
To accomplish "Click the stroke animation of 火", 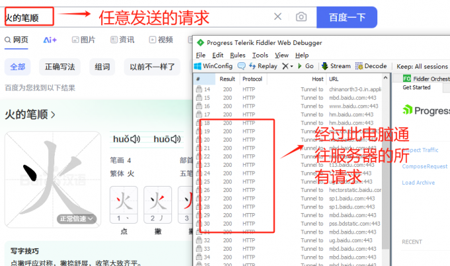I will tap(53, 179).
